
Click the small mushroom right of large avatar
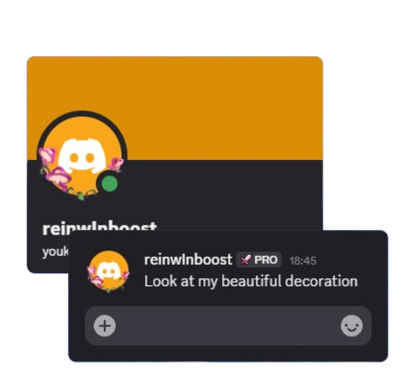116,164
